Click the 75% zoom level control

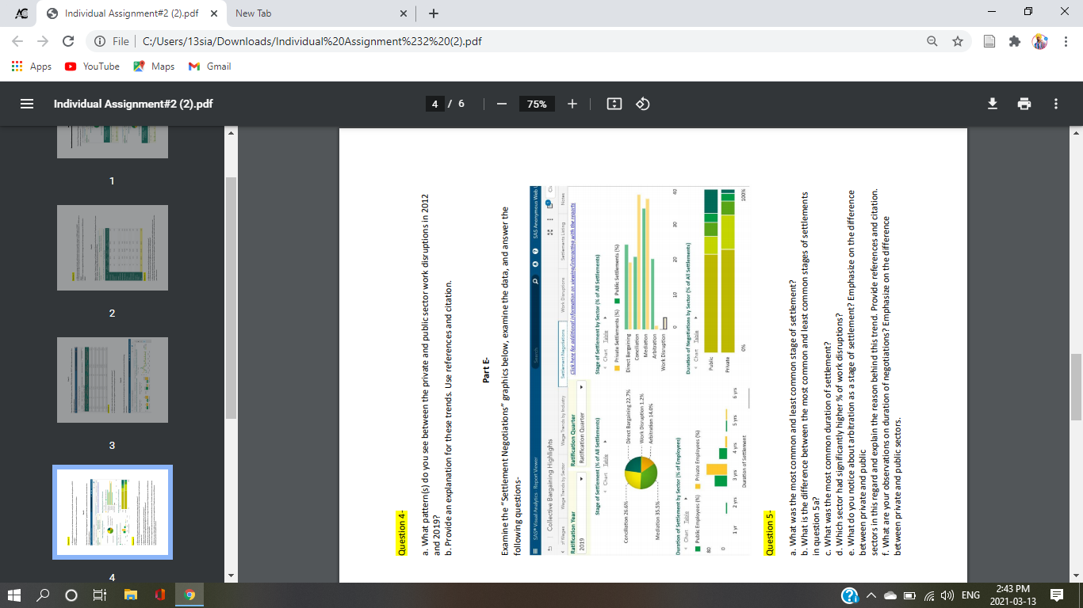pyautogui.click(x=536, y=104)
